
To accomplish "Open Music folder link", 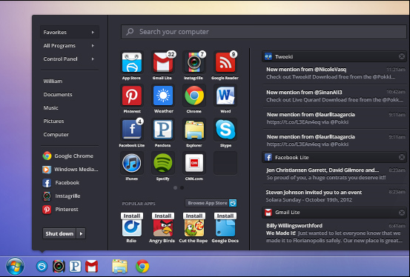I will point(50,107).
